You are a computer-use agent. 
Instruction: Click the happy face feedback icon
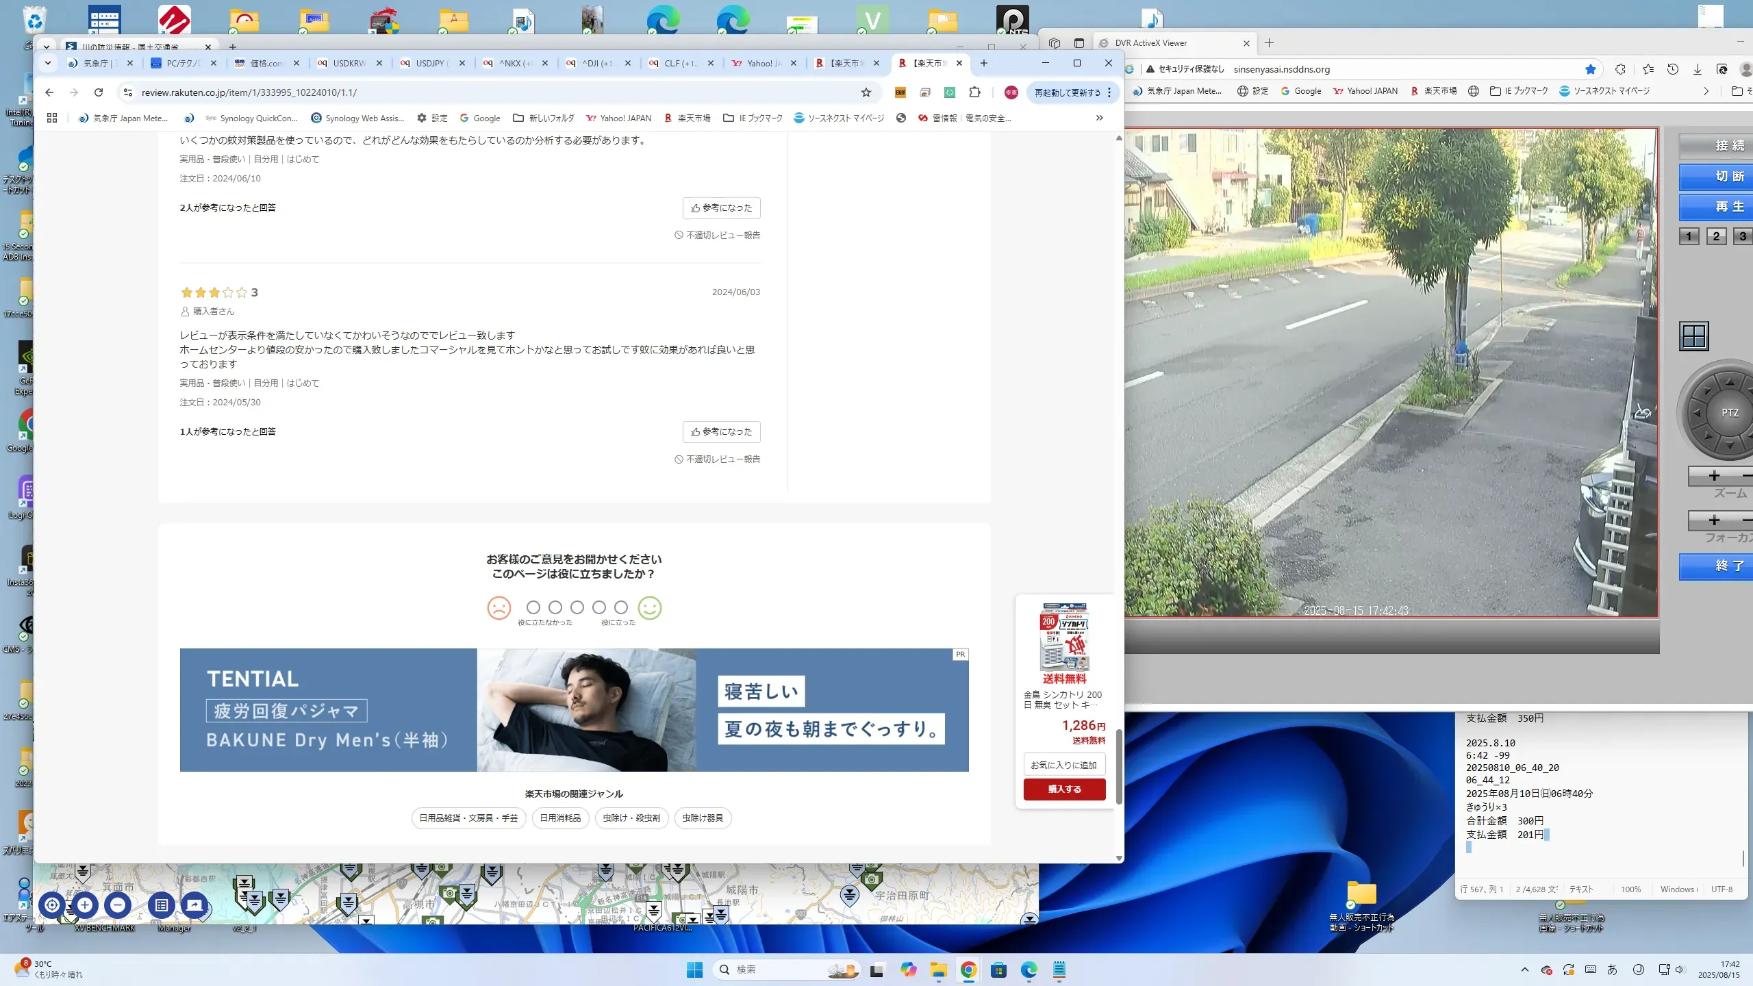point(649,608)
